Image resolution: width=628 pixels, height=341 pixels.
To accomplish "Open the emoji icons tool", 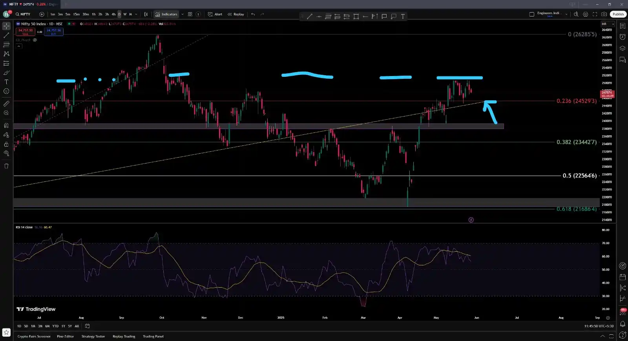I will (6, 91).
